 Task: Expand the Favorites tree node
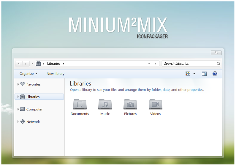click(x=18, y=84)
